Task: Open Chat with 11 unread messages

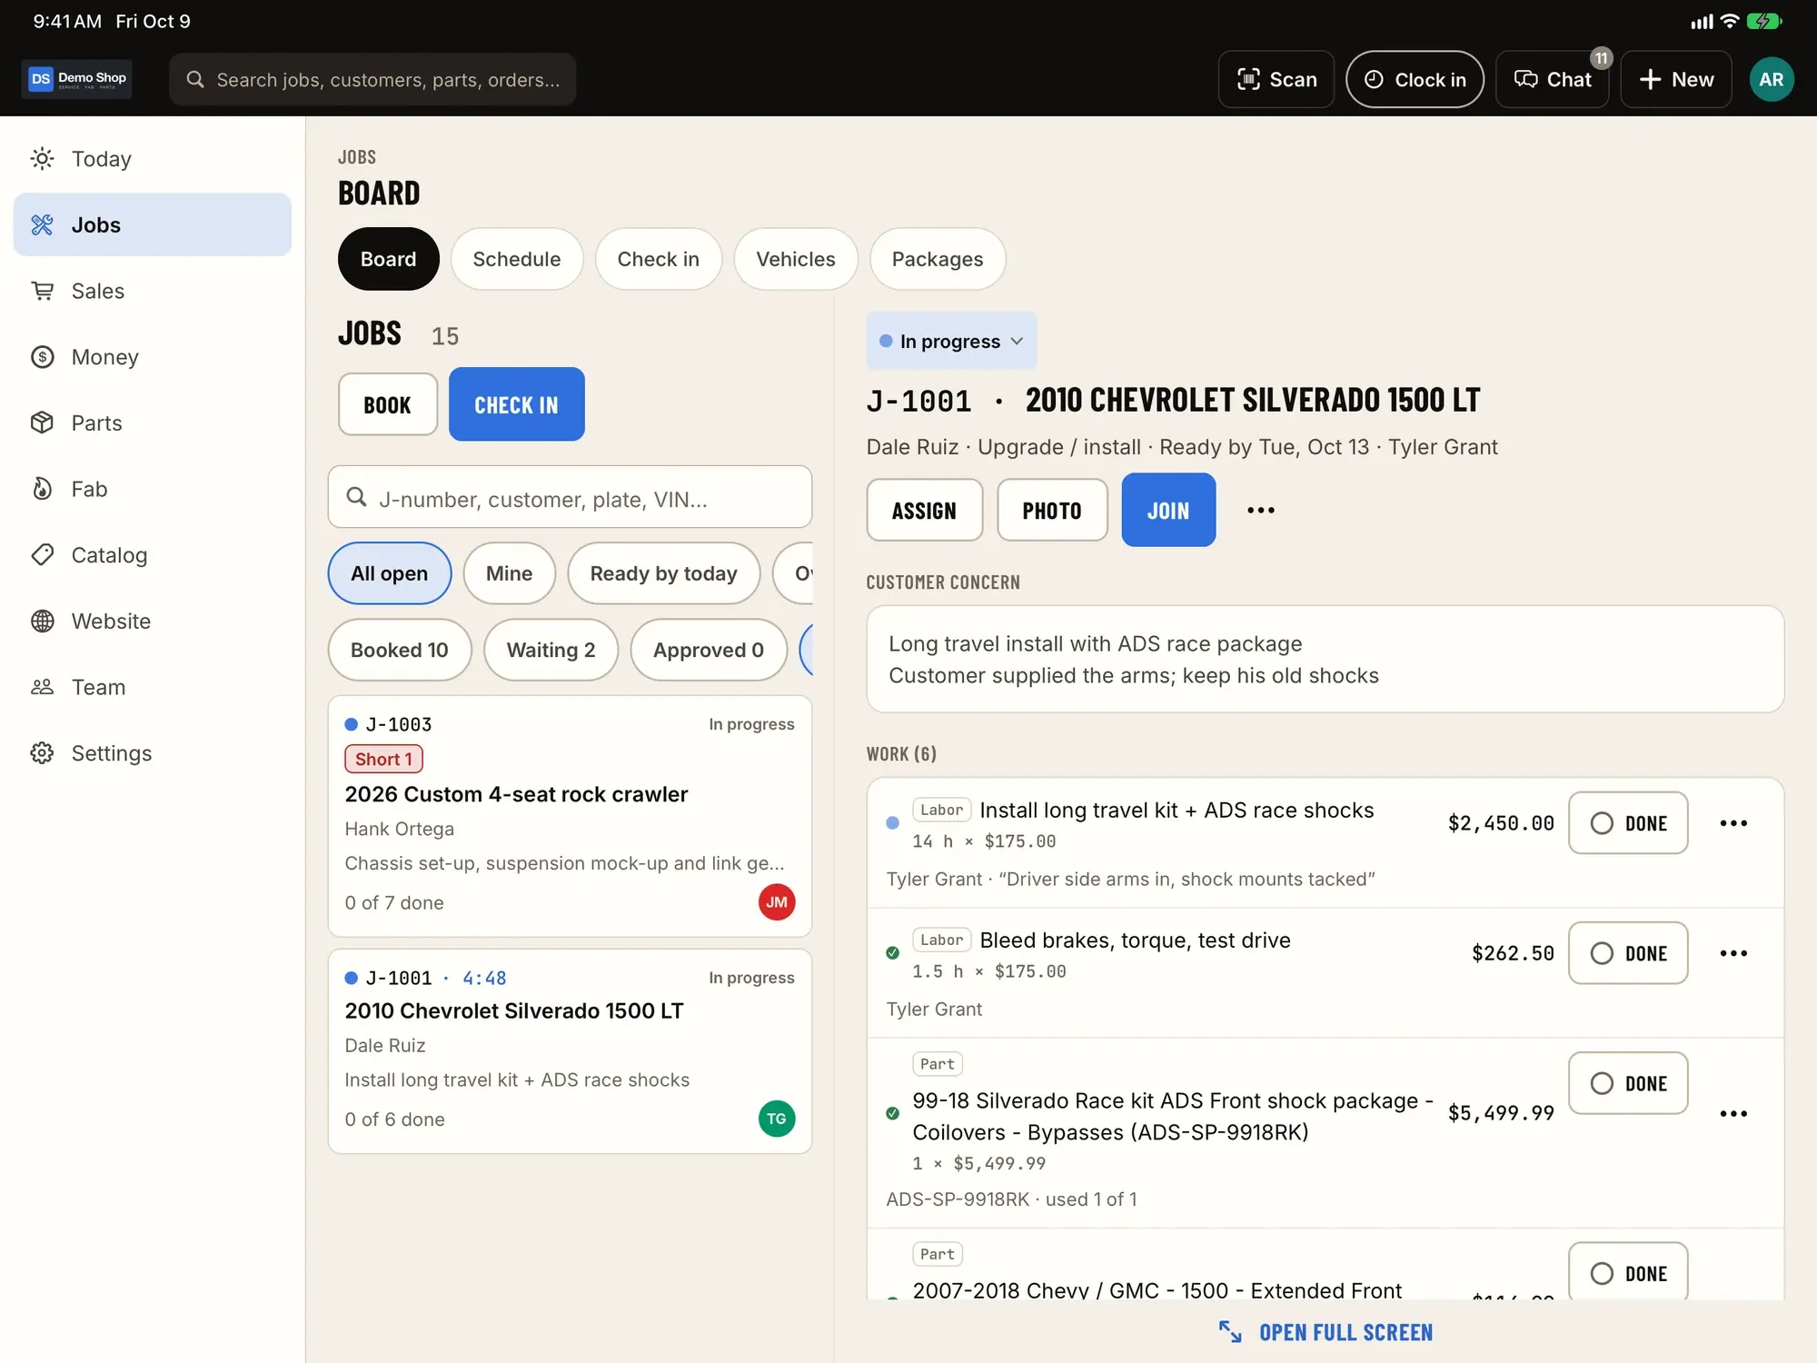Action: tap(1552, 79)
